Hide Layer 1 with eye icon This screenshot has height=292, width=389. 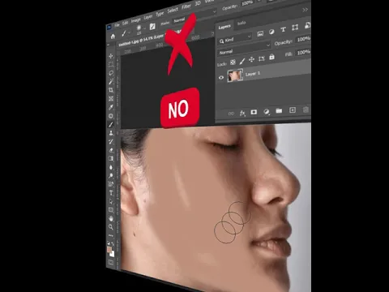221,78
